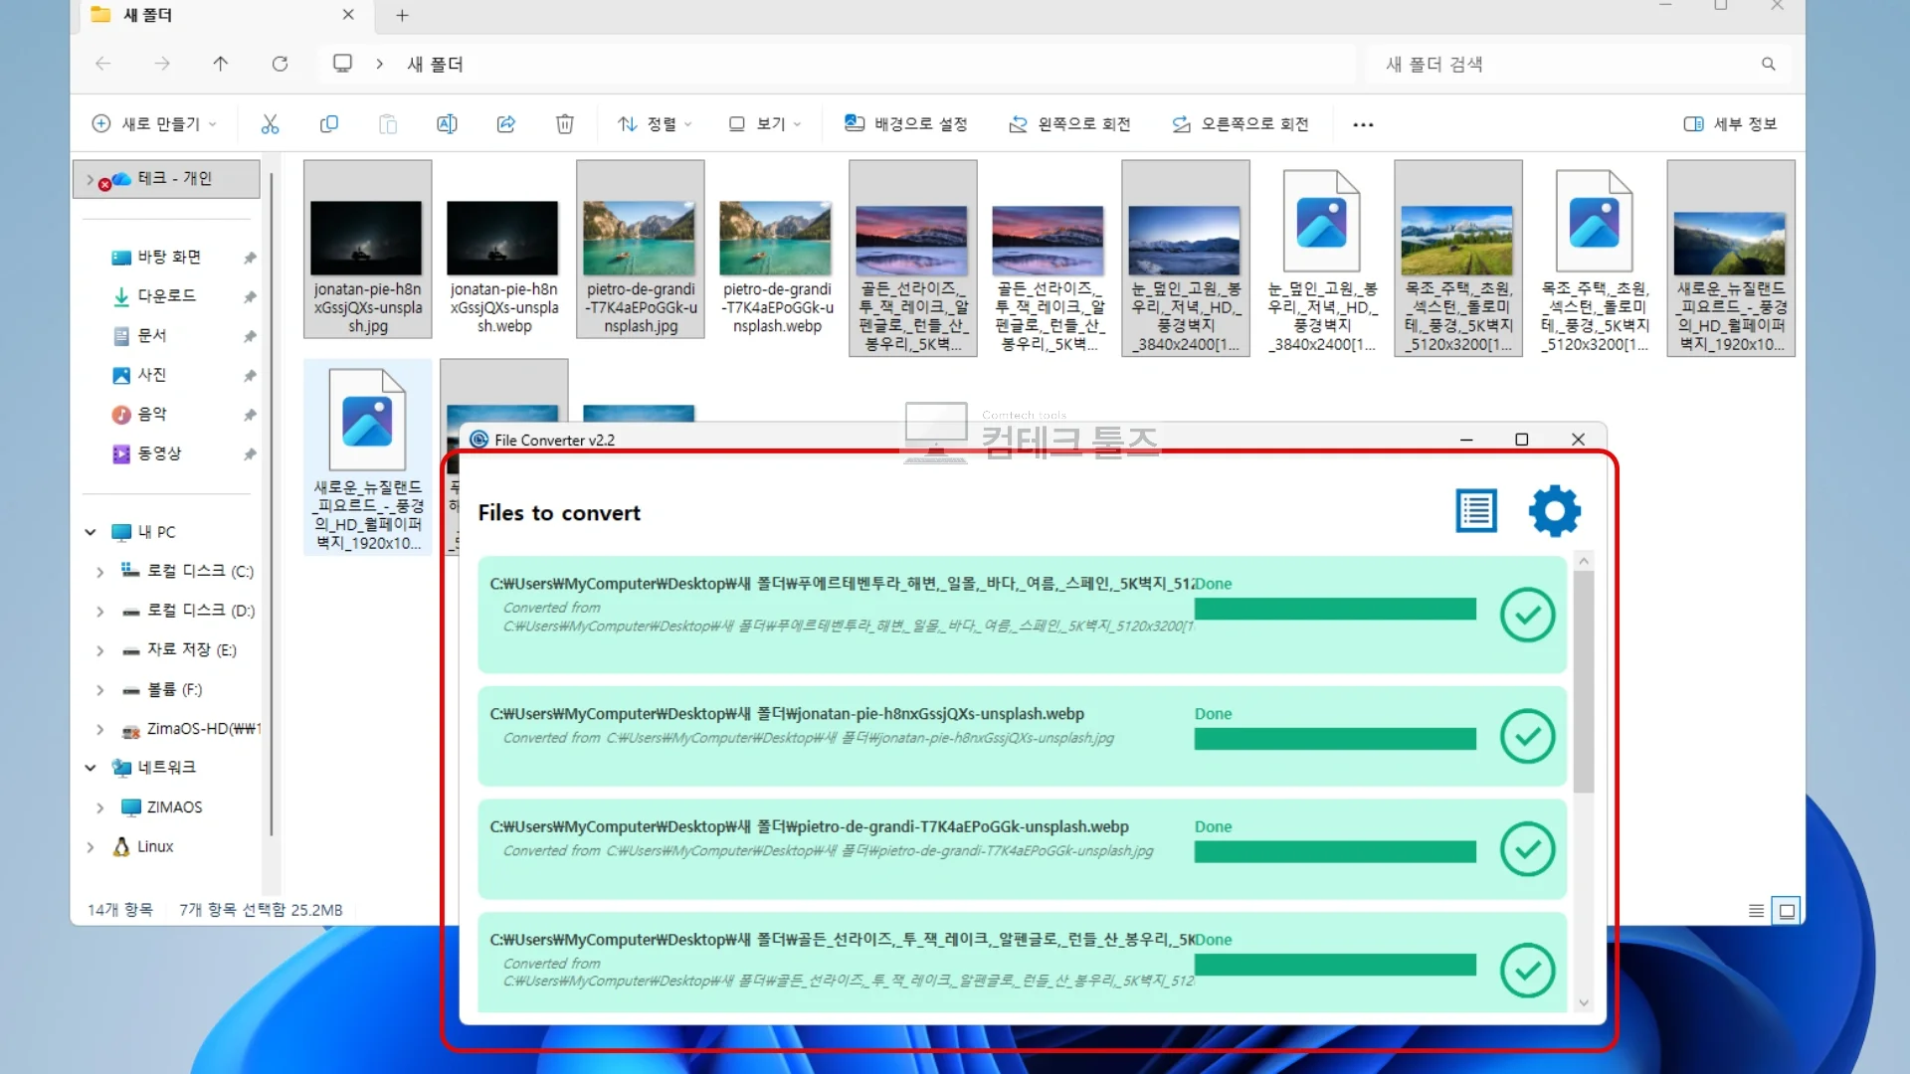Open the three-dots more options menu
Image resolution: width=1910 pixels, height=1074 pixels.
click(x=1363, y=124)
